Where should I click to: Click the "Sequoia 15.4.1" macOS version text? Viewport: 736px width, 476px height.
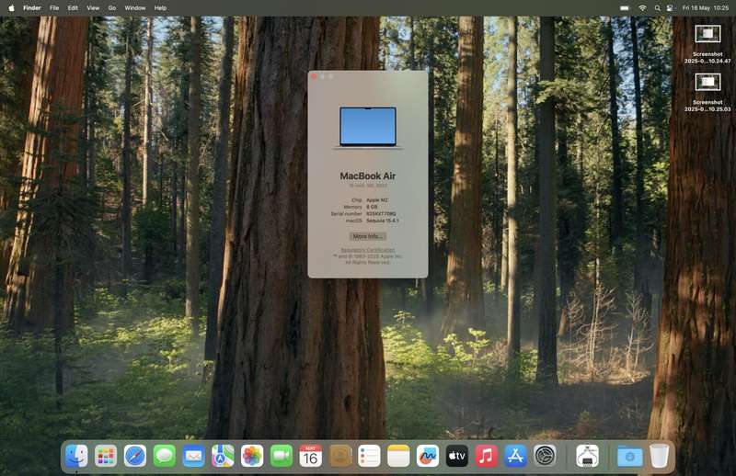[x=383, y=221]
